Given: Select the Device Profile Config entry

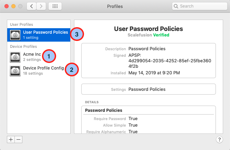Looking at the screenshot, I should click(x=39, y=71).
